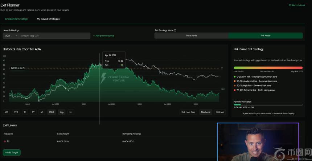
Task: Click the red dot beside risk level 75
Action: coord(5,141)
